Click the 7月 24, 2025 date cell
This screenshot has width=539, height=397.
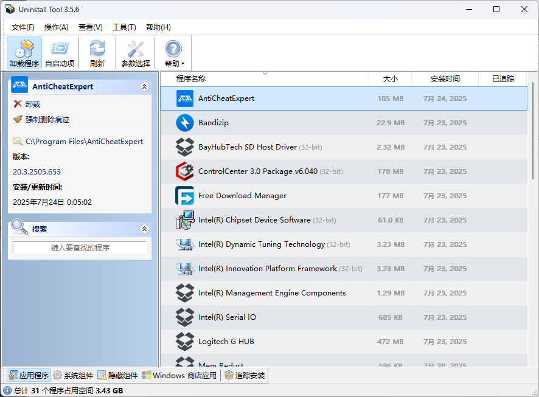tap(445, 98)
